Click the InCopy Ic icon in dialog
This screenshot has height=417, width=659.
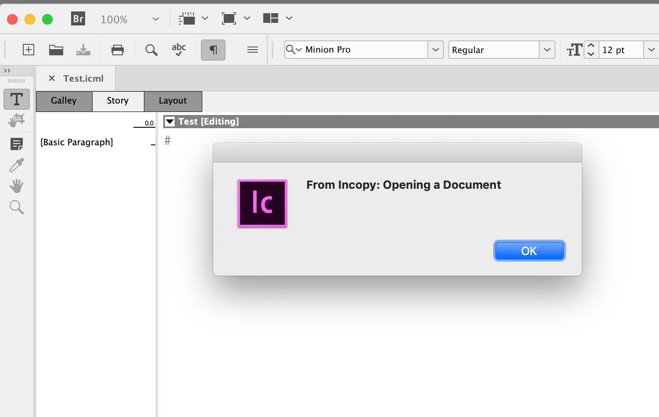(x=262, y=203)
